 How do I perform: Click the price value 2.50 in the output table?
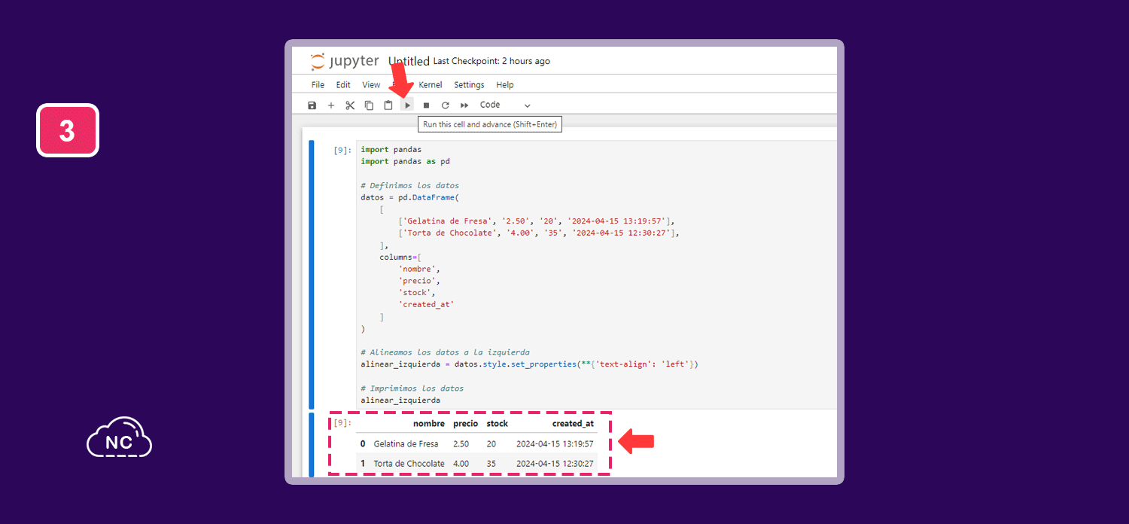(x=461, y=444)
